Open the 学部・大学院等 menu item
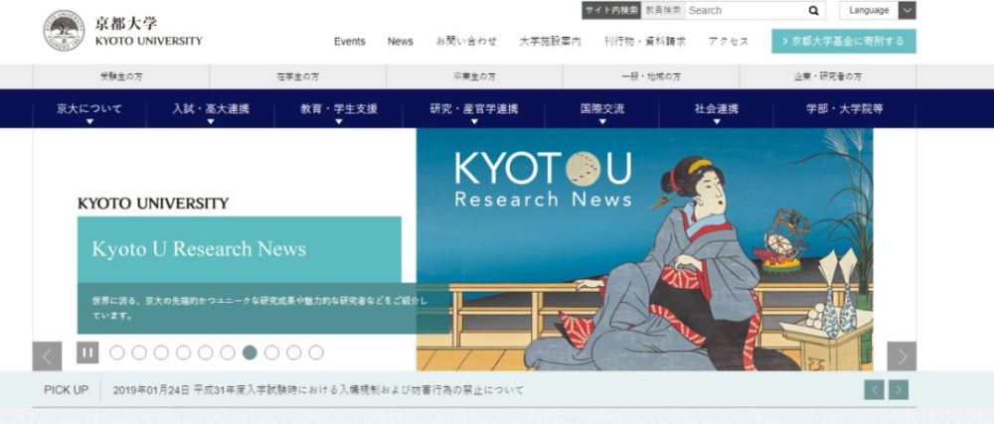Viewport: 994px width, 424px height. [x=844, y=109]
